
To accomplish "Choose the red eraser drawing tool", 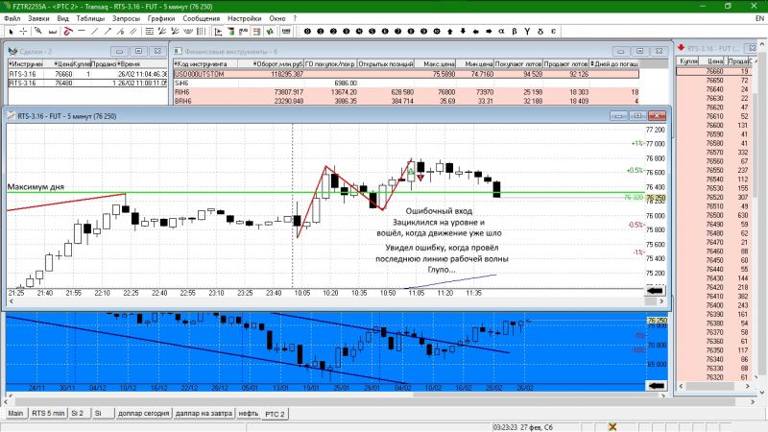I will click(68, 32).
